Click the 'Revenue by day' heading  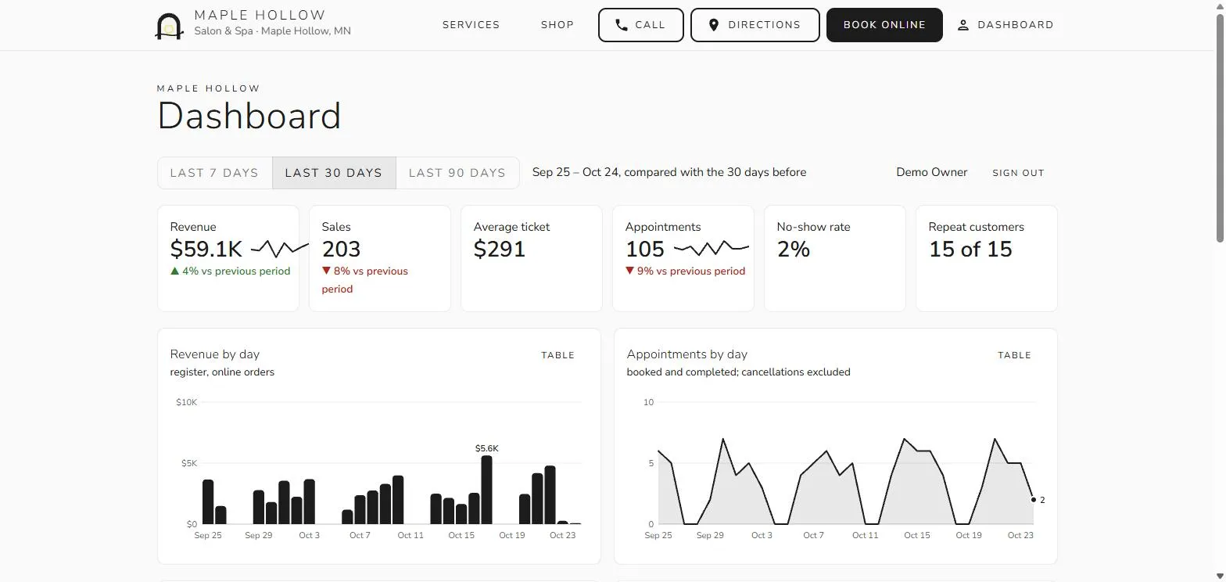pyautogui.click(x=215, y=354)
